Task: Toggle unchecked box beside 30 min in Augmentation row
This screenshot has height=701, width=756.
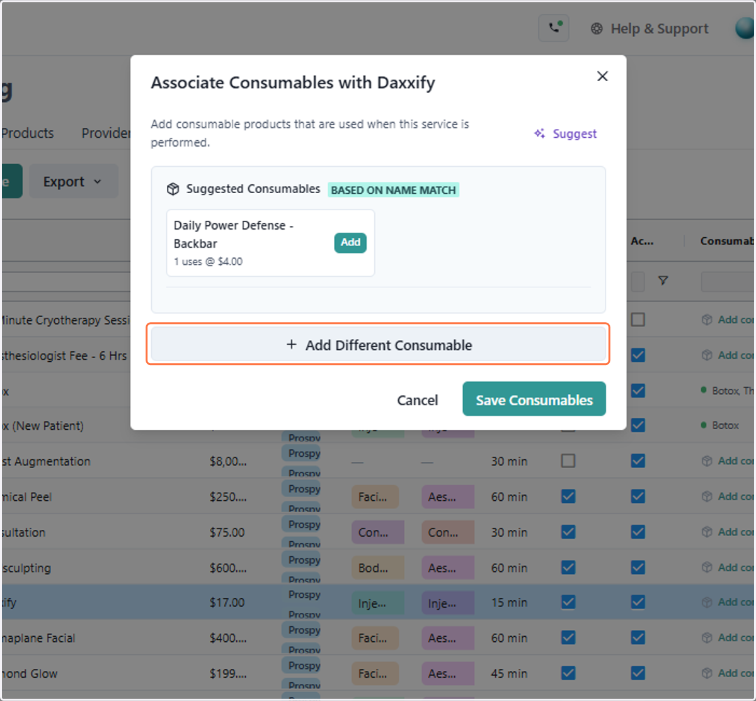Action: (568, 461)
